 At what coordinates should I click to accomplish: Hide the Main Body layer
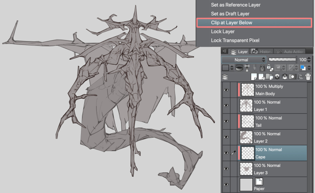coord(226,90)
